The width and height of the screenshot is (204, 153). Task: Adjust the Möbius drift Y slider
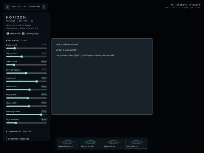click(26, 98)
